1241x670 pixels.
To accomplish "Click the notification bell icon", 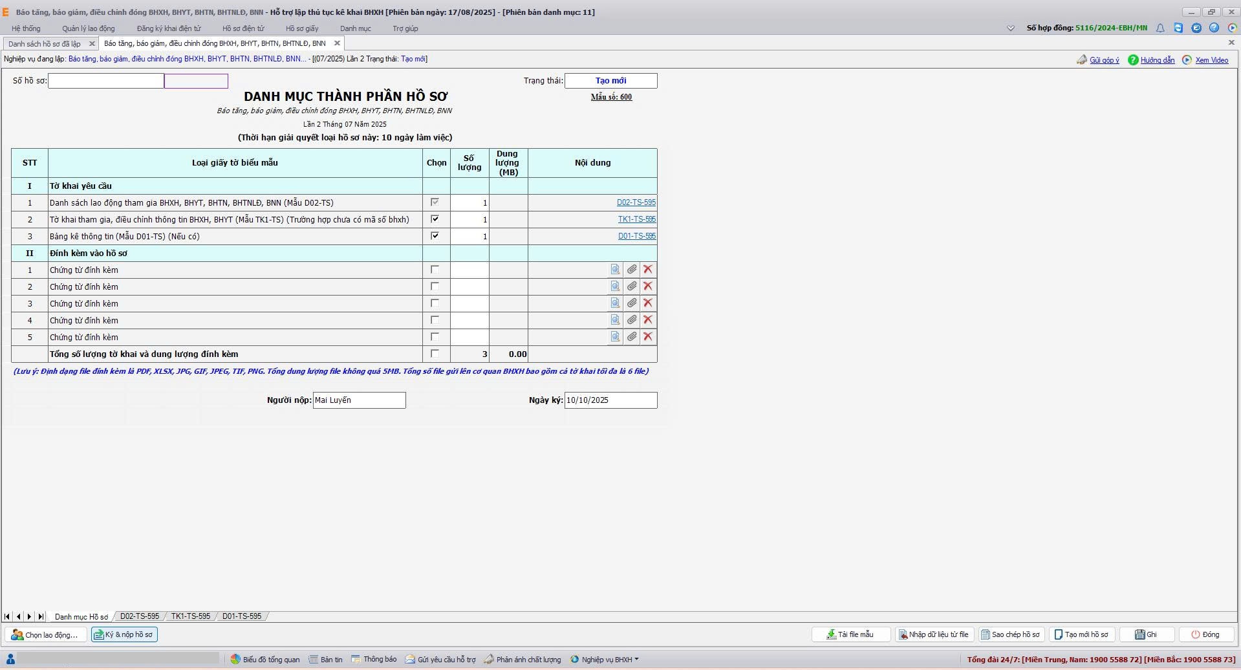I will 1160,28.
